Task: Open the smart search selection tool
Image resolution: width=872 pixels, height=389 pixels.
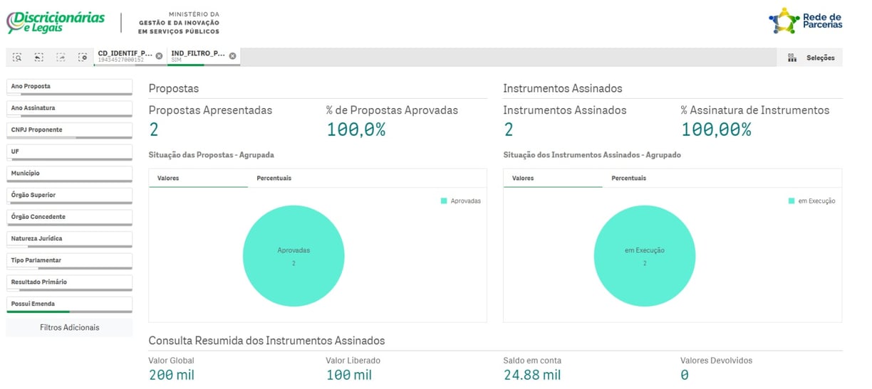Action: point(17,57)
